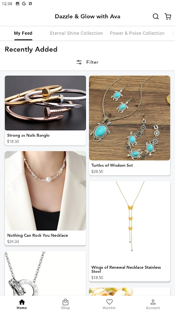This screenshot has width=175, height=312.
Task: Select the My Feed tab
Action: tap(23, 33)
